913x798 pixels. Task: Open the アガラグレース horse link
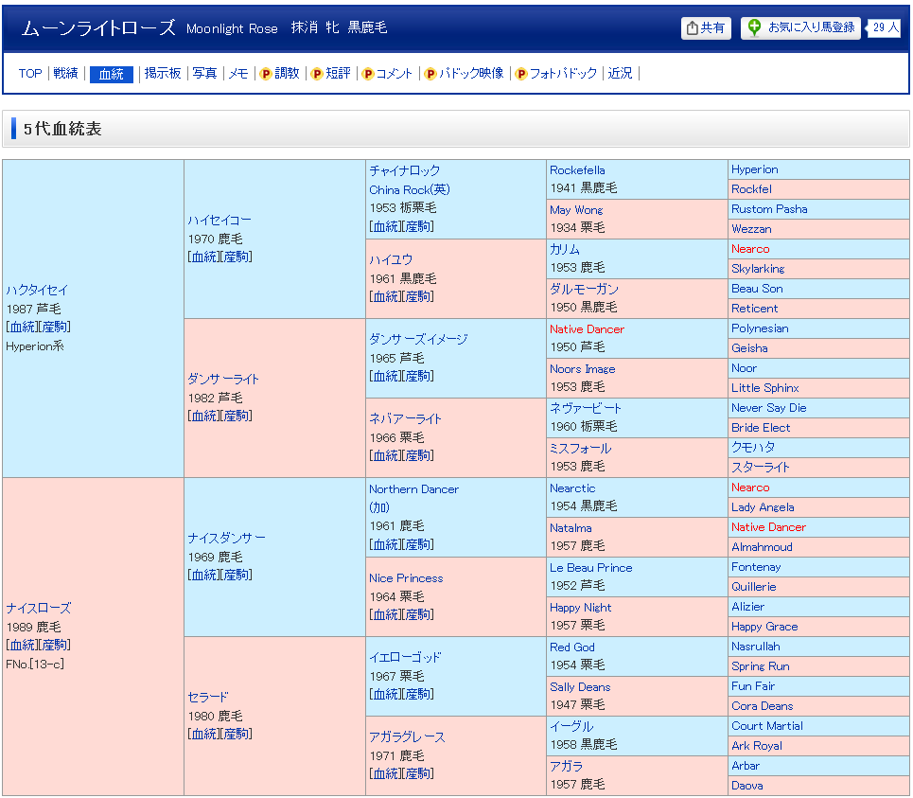tap(407, 737)
